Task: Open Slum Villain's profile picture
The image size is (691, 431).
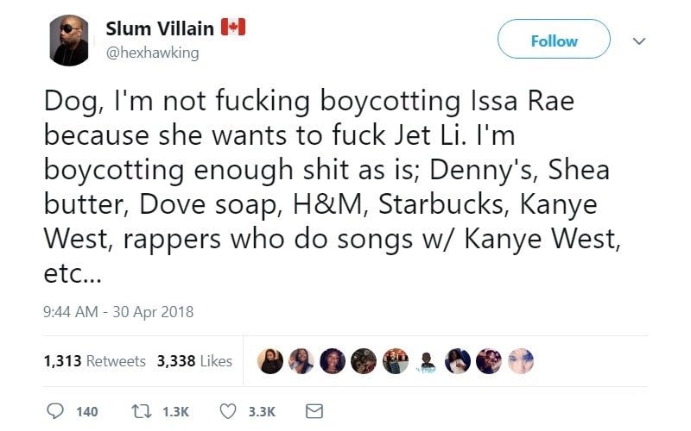Action: pyautogui.click(x=67, y=40)
